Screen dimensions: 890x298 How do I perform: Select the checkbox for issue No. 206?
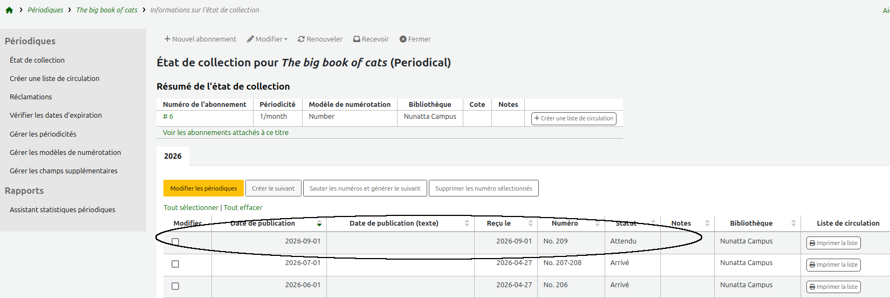175,286
